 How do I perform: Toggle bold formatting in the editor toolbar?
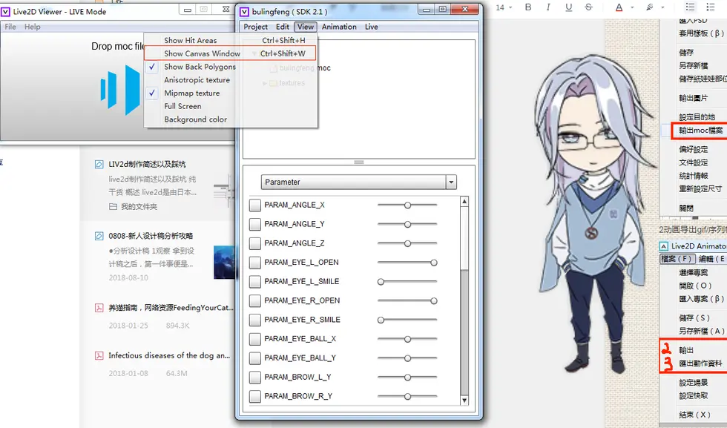528,7
